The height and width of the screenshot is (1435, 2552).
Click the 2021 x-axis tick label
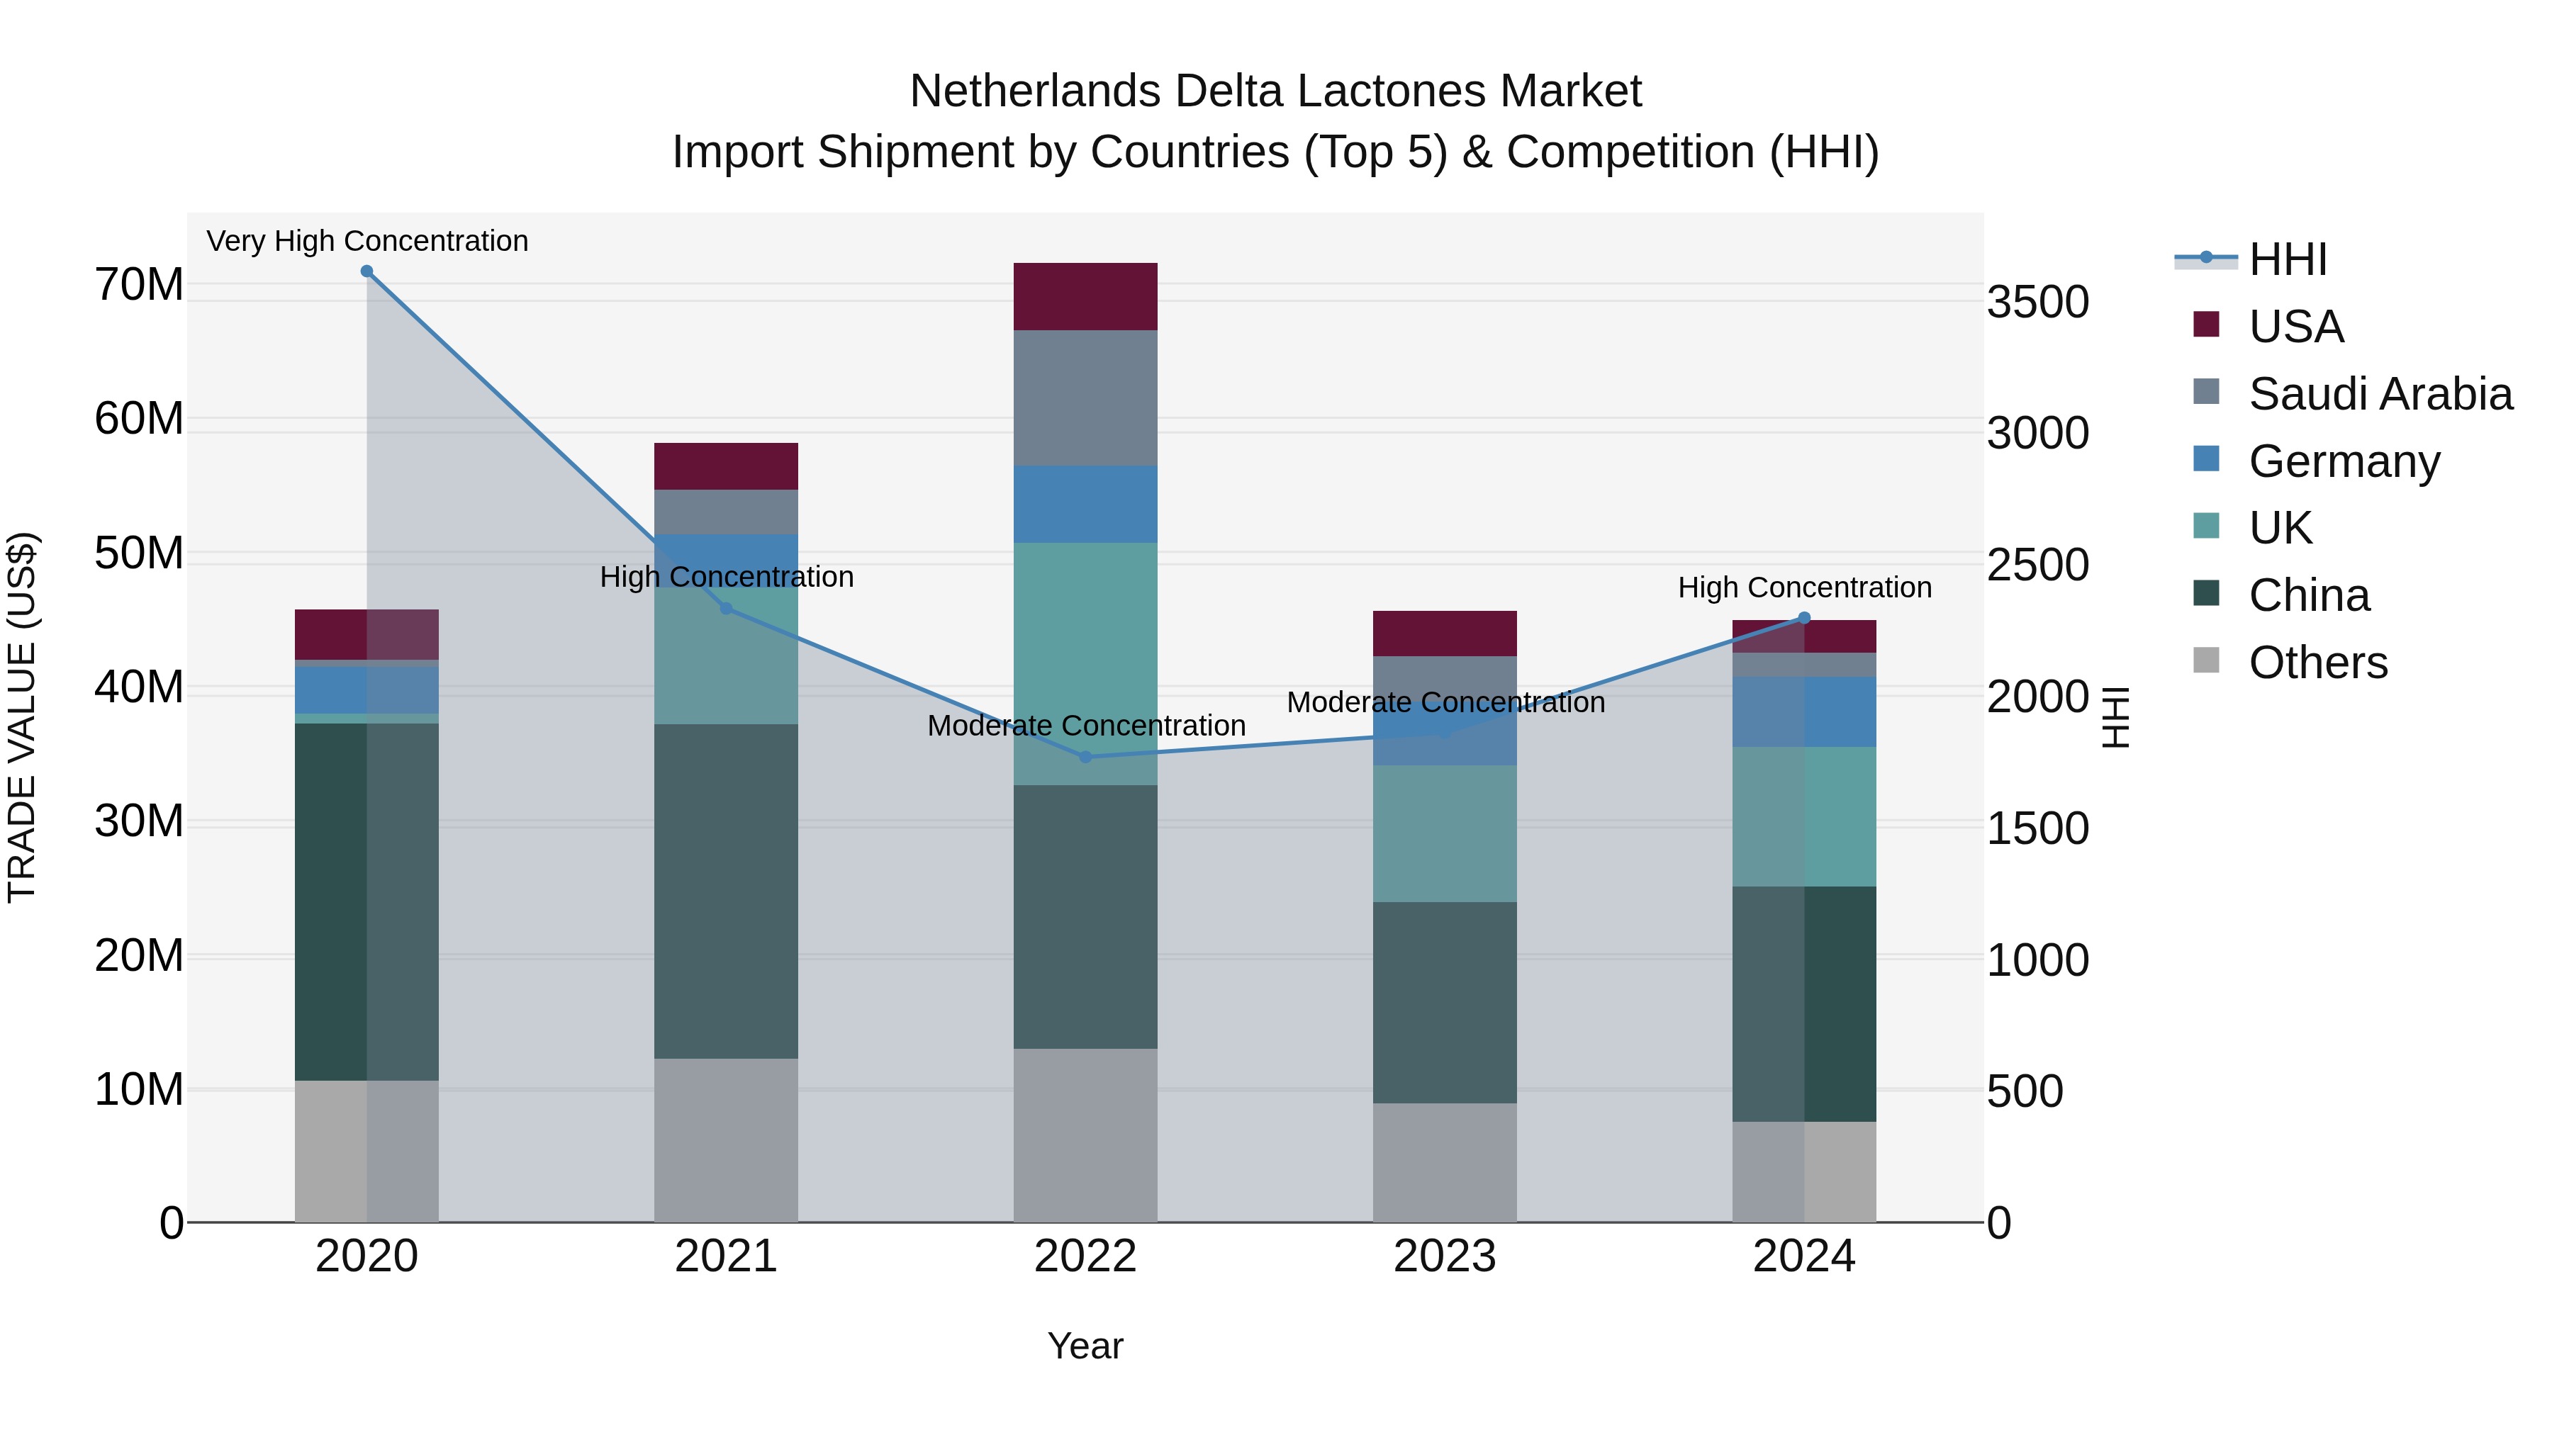(x=726, y=1256)
